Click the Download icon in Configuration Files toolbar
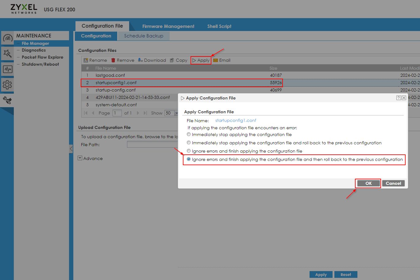 141,60
